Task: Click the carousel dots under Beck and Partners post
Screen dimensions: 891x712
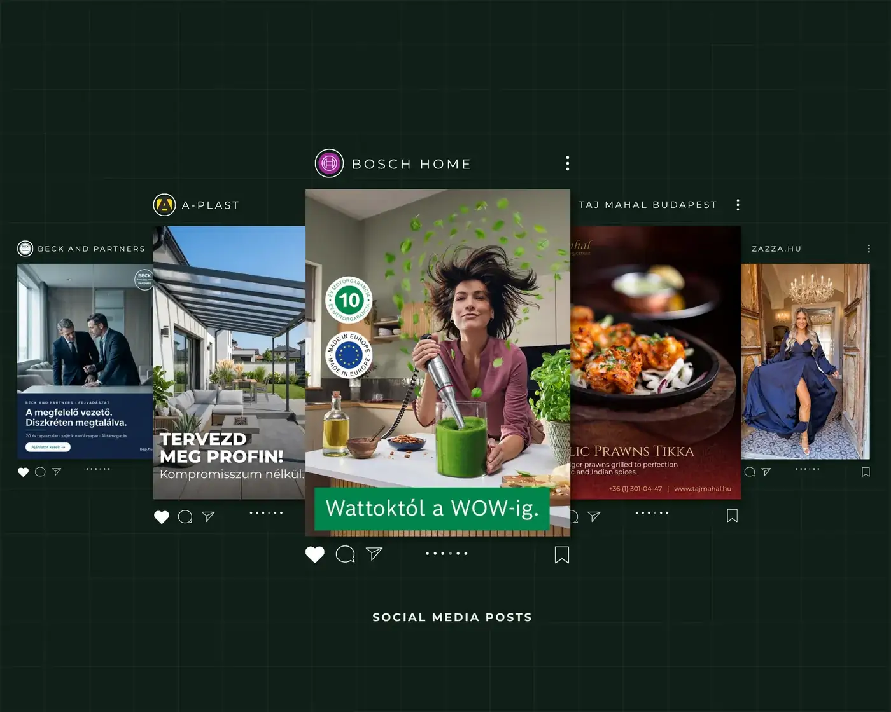Action: point(98,469)
